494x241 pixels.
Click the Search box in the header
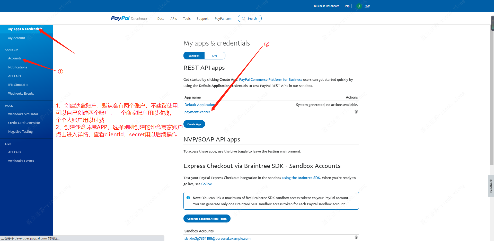(x=250, y=19)
